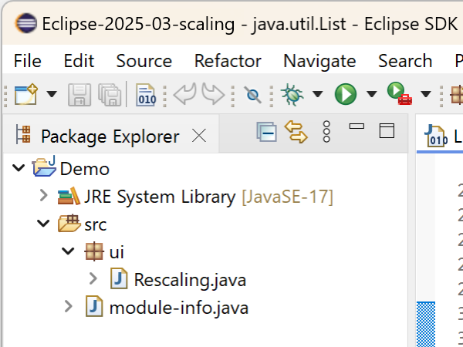This screenshot has height=347, width=463.
Task: Click the Eclipse application logo icon
Action: click(26, 23)
